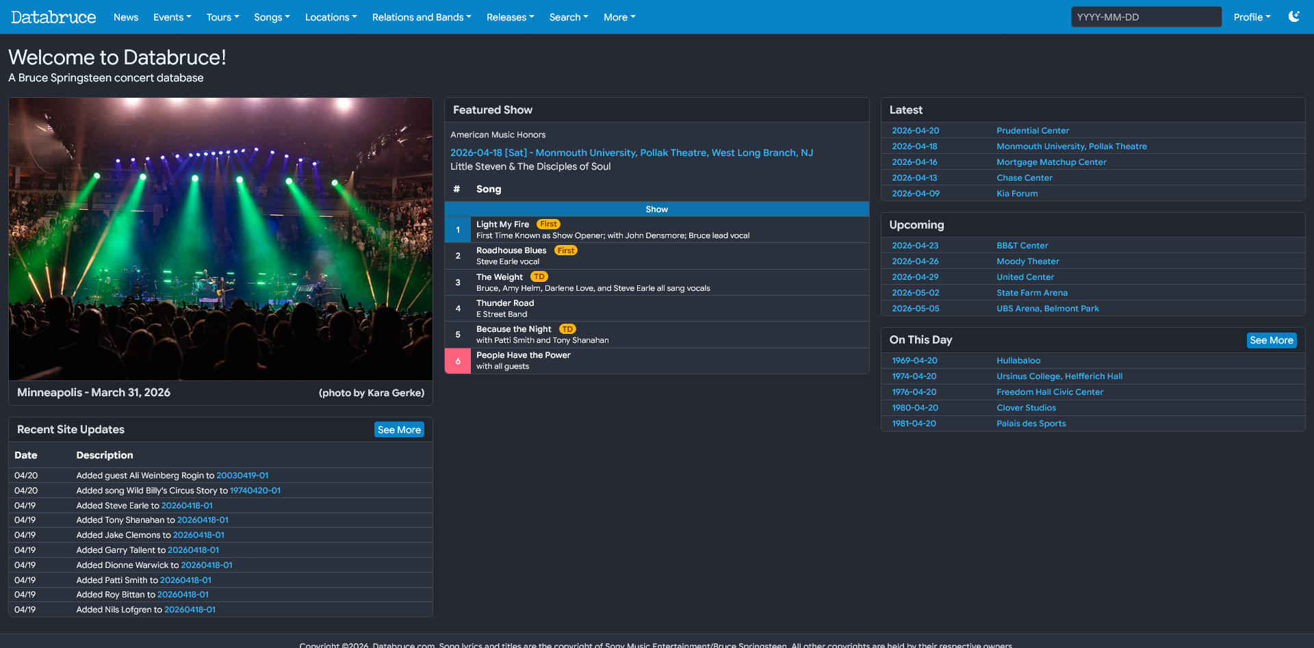Click See More in On This Day

tap(1271, 340)
